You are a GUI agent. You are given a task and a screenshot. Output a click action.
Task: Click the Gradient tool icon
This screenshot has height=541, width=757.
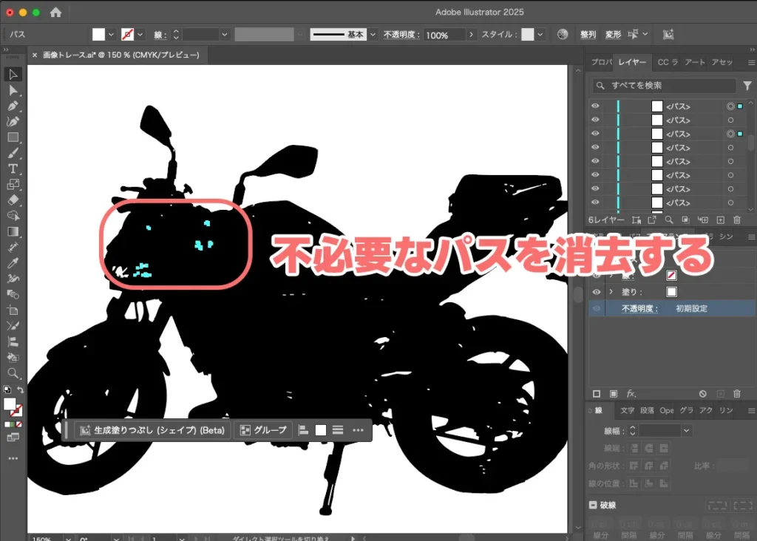click(13, 231)
